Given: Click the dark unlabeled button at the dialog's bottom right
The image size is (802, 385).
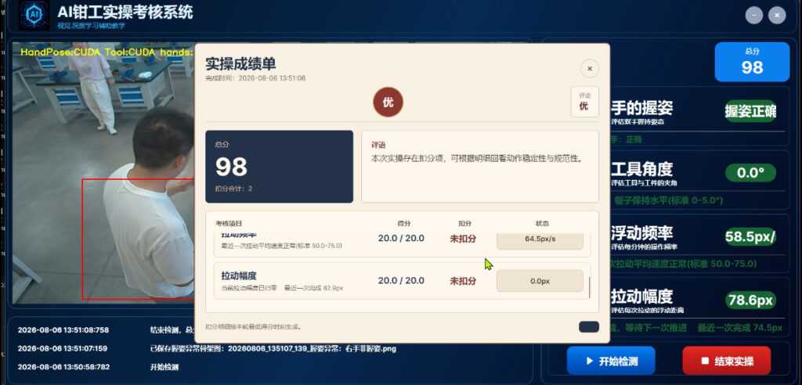Looking at the screenshot, I should [589, 327].
